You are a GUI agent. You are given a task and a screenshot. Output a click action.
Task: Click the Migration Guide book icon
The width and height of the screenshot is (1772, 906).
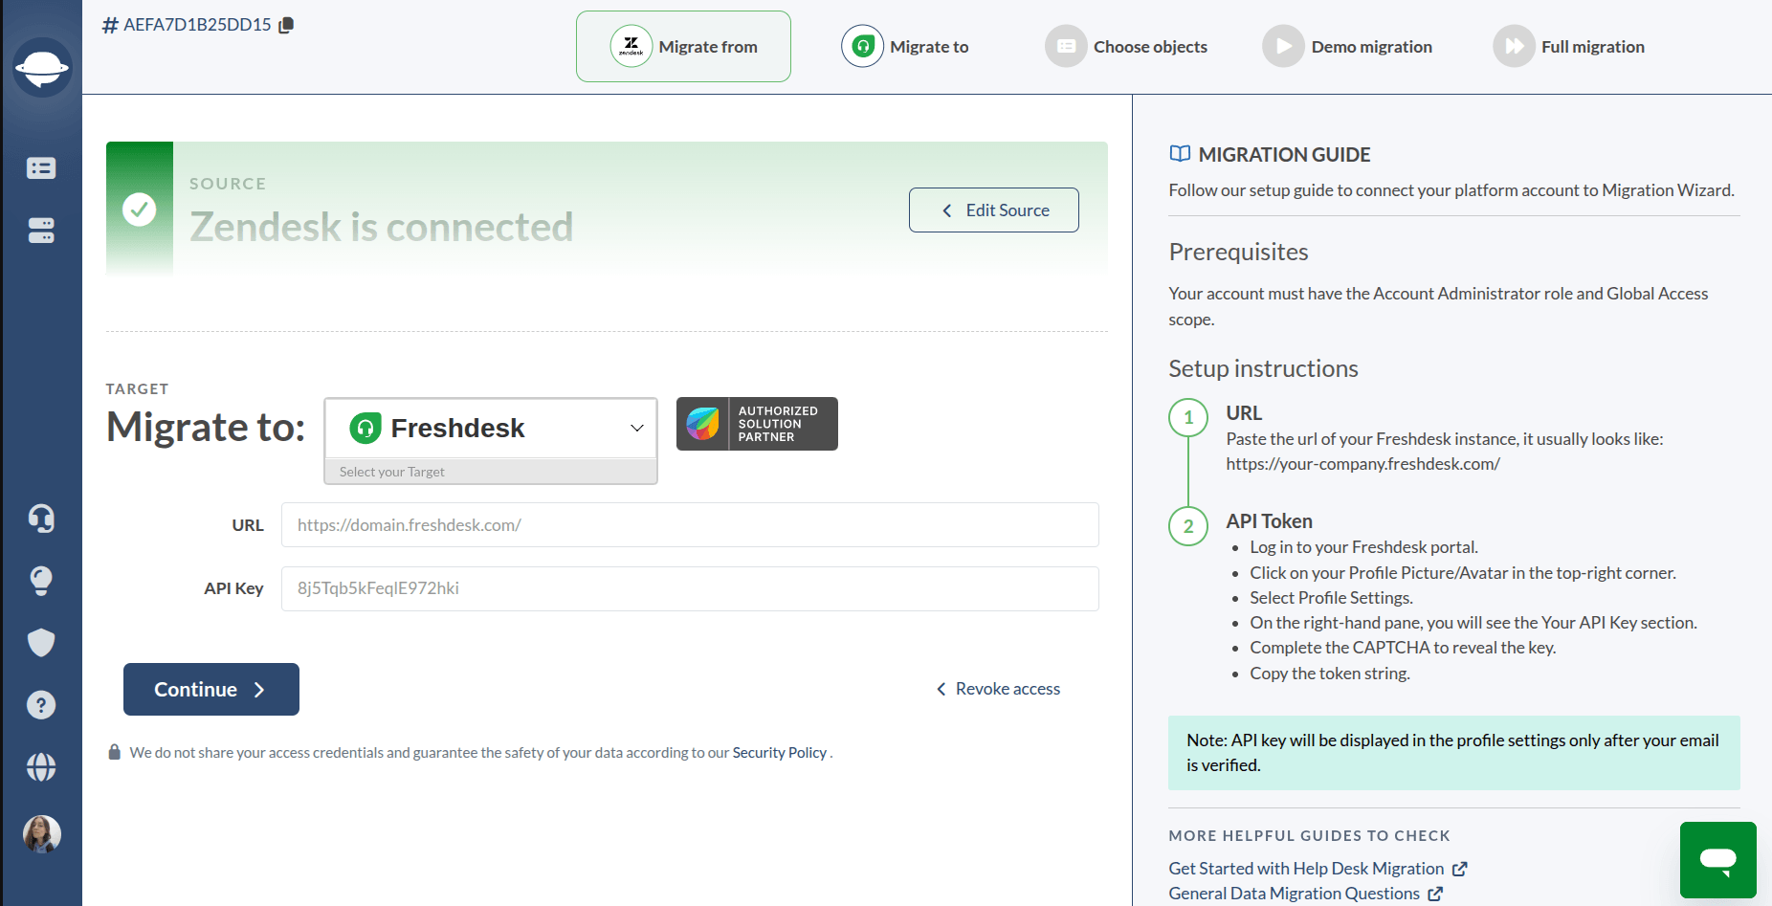pos(1180,154)
